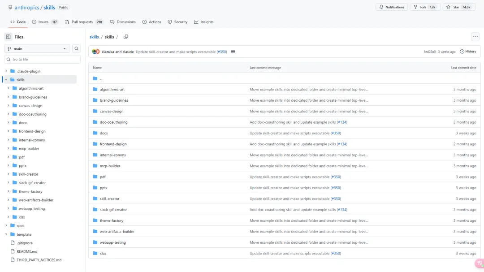
Task: Collapse the skills folder in sidebar
Action: [6, 80]
